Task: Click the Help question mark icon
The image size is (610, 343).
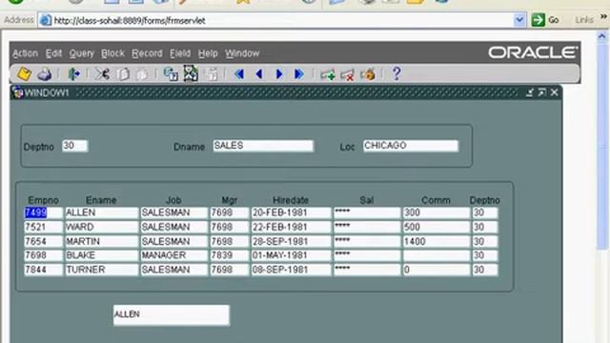Action: (x=396, y=73)
